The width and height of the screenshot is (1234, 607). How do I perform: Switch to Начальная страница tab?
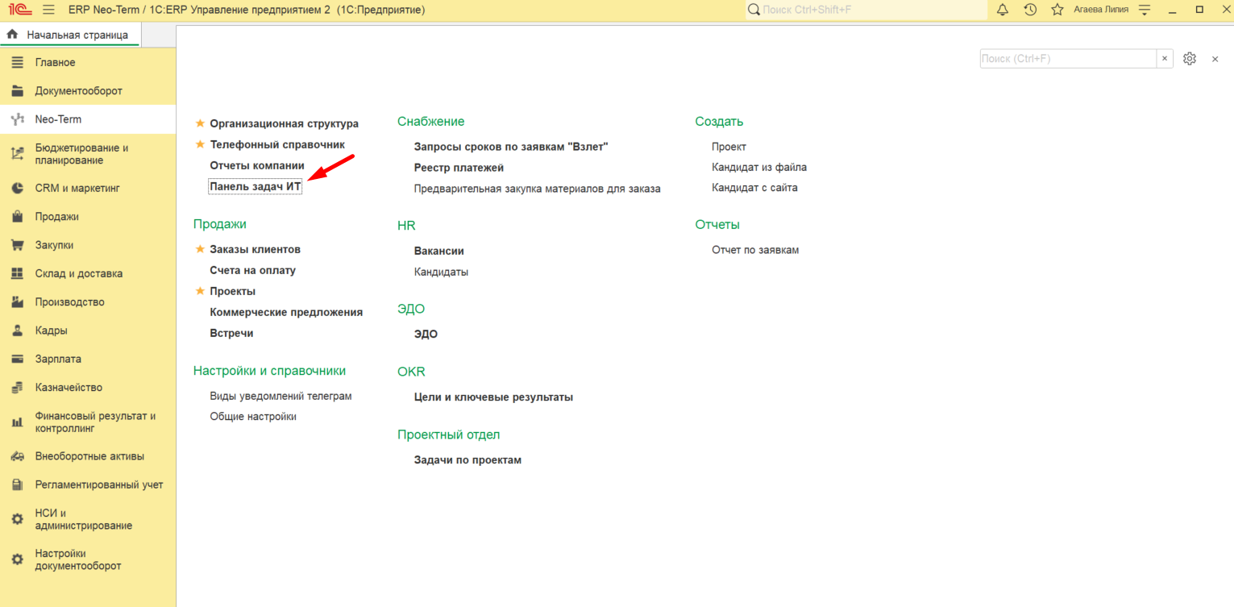[x=69, y=35]
